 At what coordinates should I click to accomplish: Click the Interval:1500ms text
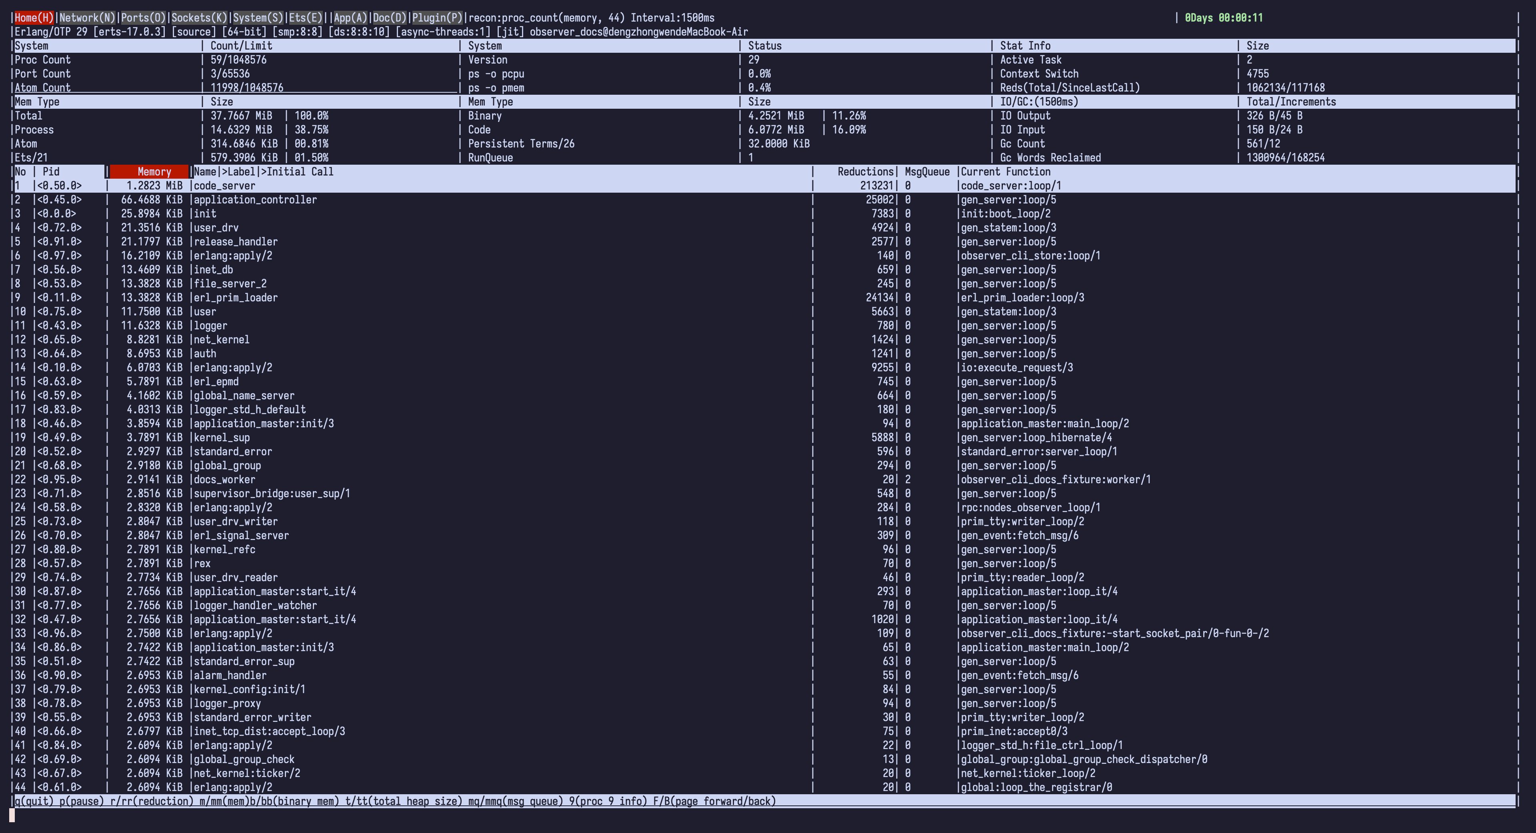coord(672,18)
